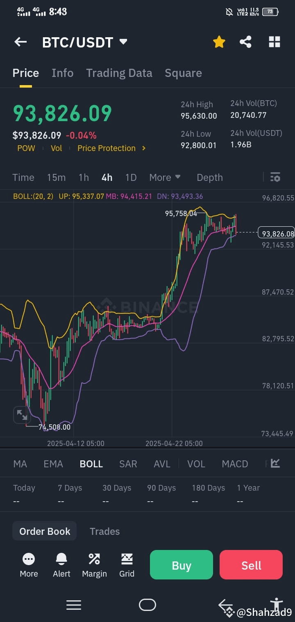
Task: Select the Time chart interval
Action: coord(23,177)
